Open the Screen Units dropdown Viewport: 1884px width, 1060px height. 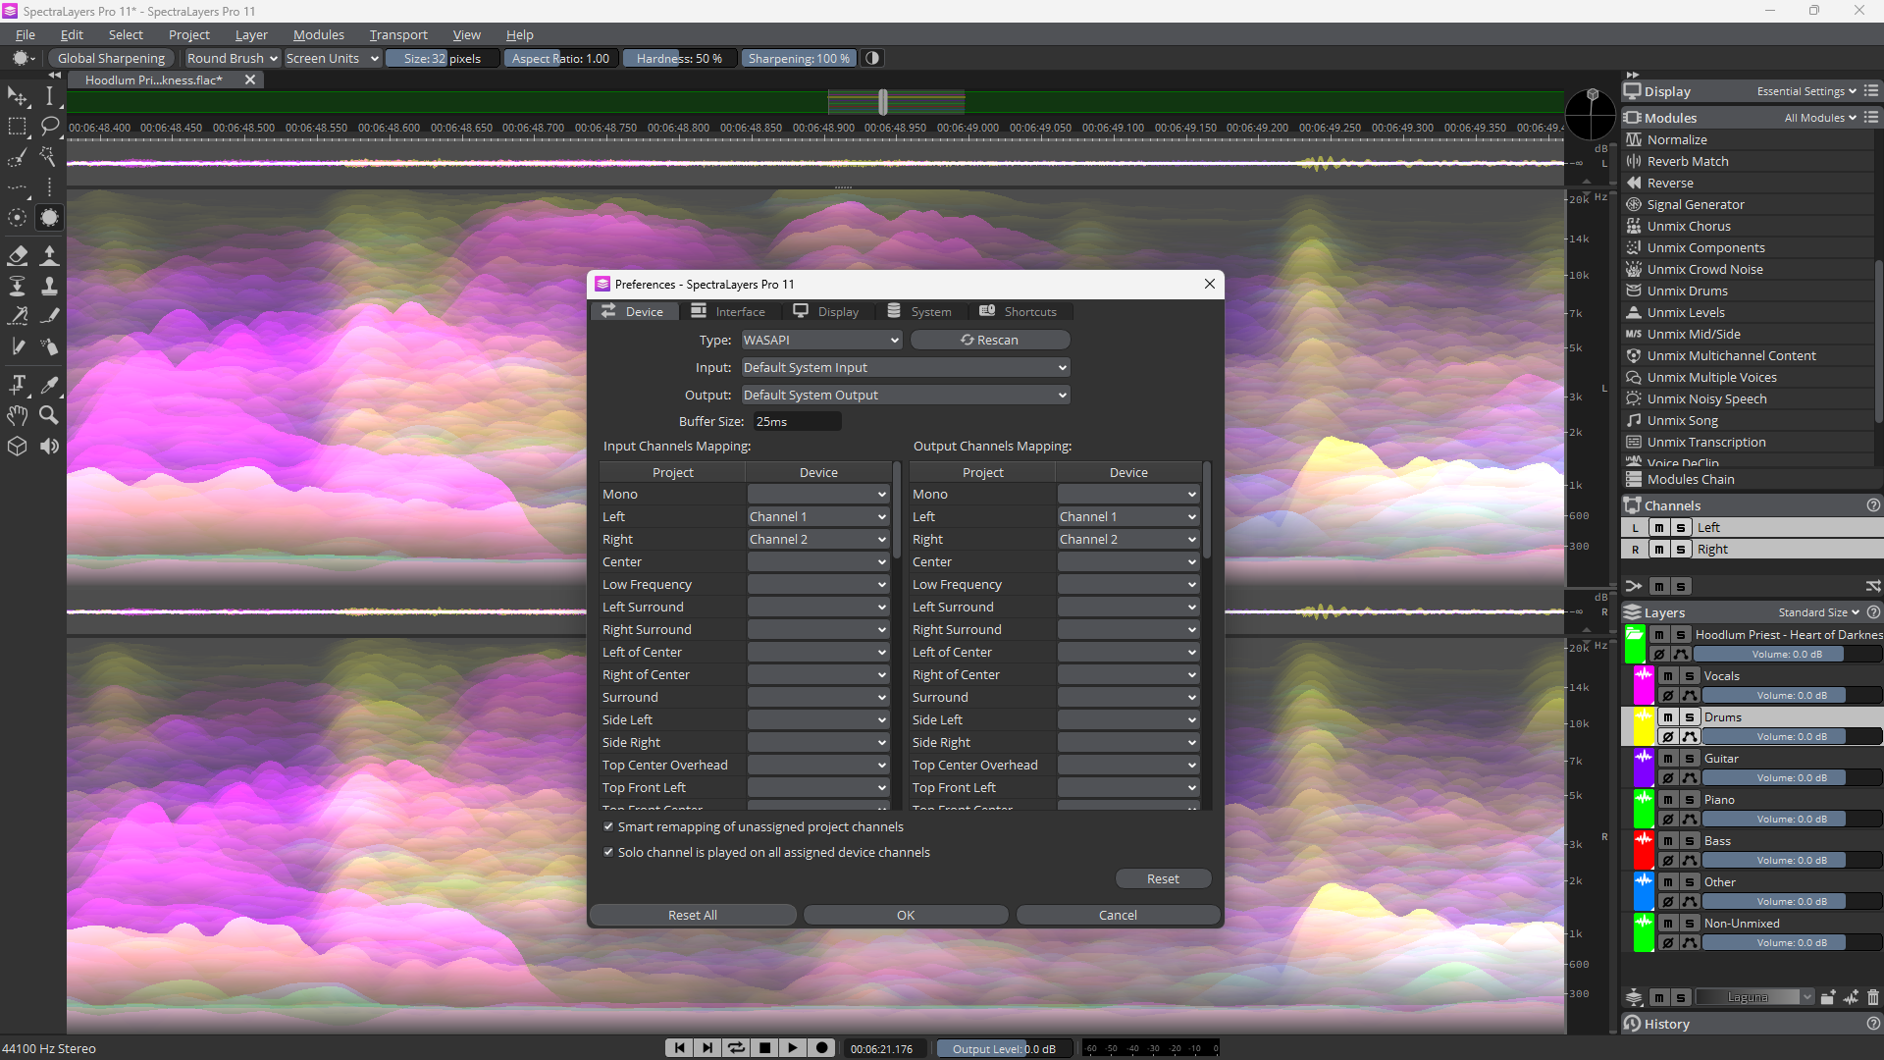(332, 58)
